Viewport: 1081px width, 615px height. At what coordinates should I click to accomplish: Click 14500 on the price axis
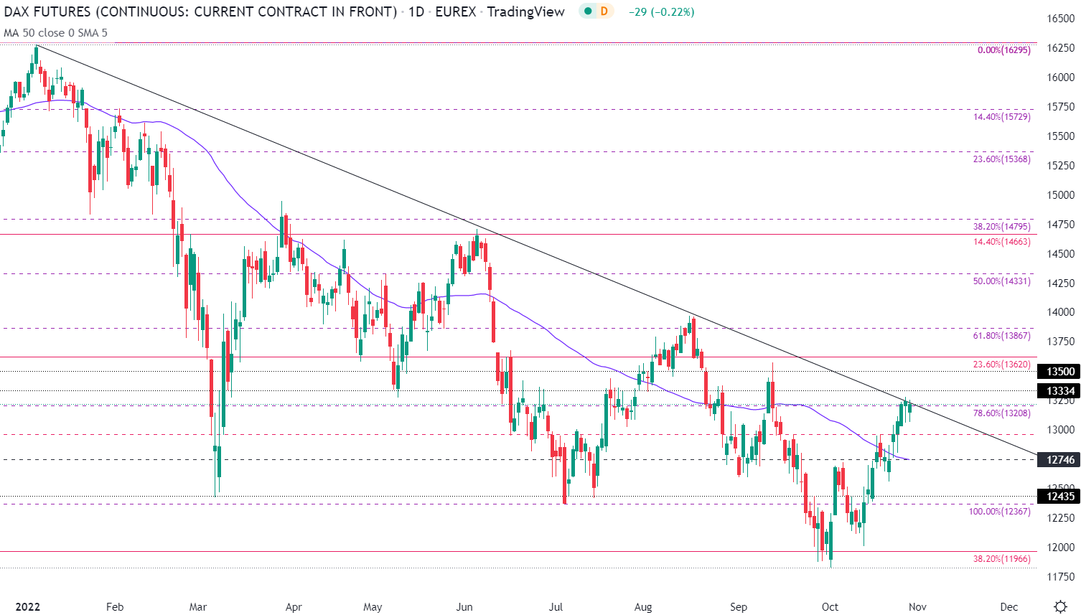[x=1060, y=254]
